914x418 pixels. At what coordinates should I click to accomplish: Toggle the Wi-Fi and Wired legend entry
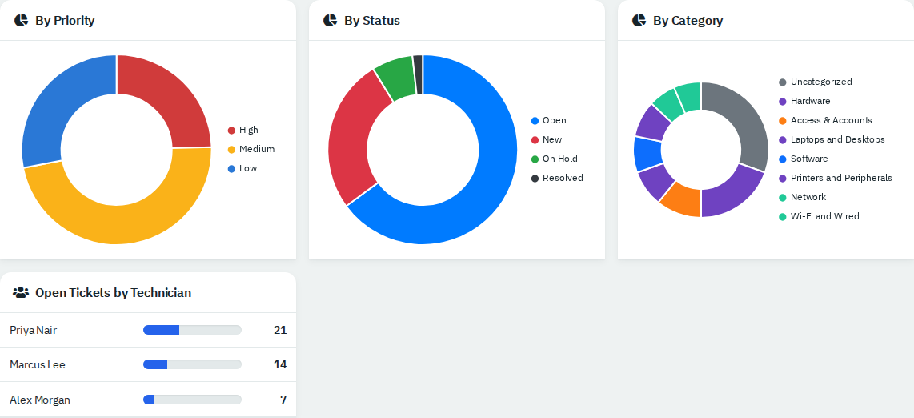[x=819, y=216]
